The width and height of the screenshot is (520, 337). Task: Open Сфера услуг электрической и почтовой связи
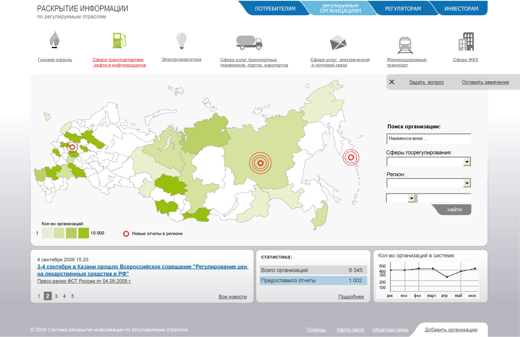[x=340, y=62]
